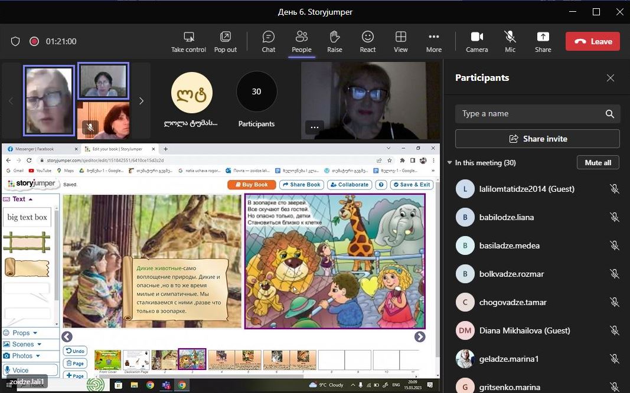Open the View layout options
Screen dimensions: 630x393
click(x=400, y=42)
